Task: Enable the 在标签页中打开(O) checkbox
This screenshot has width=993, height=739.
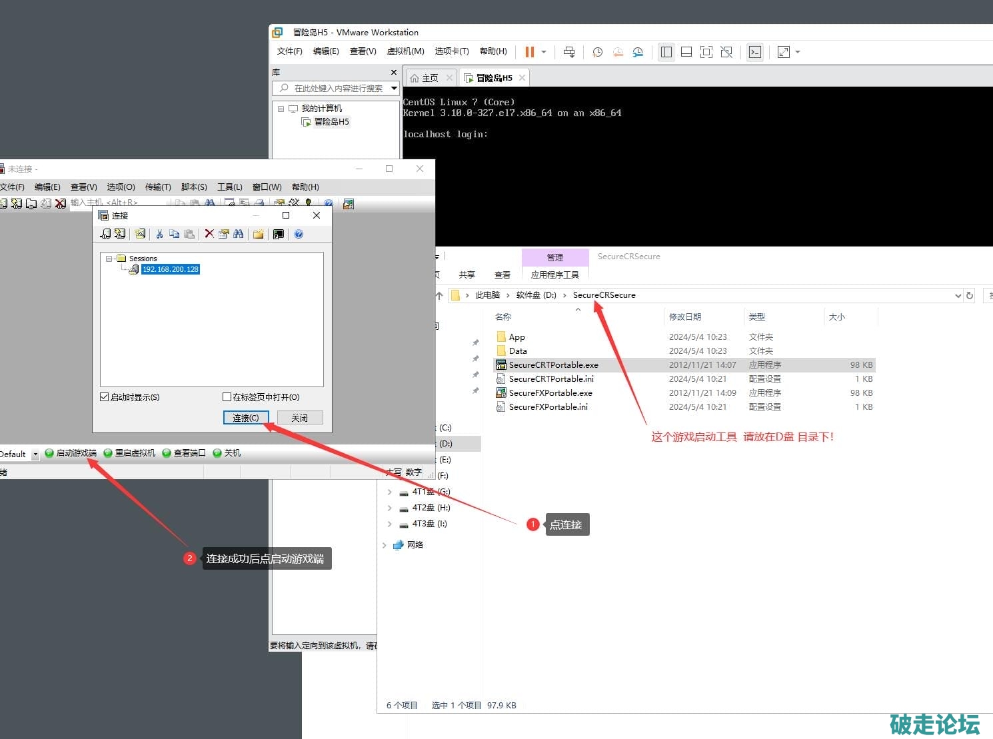Action: tap(227, 397)
